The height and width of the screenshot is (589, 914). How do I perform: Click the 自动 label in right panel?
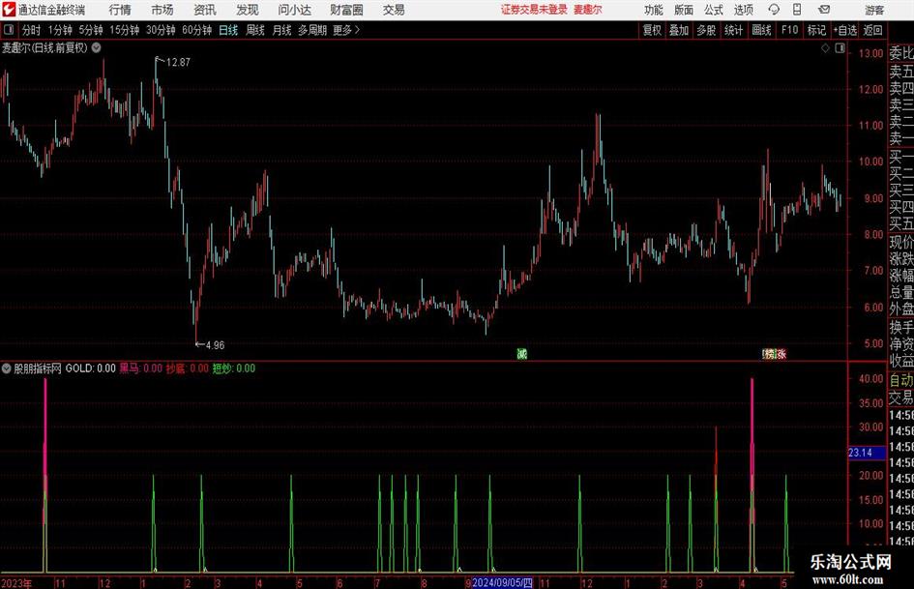900,380
